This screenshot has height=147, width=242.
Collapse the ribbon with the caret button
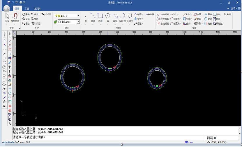pyautogui.click(x=228, y=8)
